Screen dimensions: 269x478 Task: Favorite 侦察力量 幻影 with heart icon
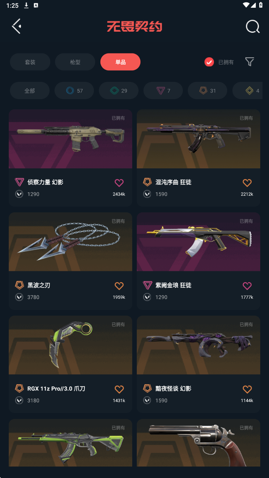tap(119, 183)
